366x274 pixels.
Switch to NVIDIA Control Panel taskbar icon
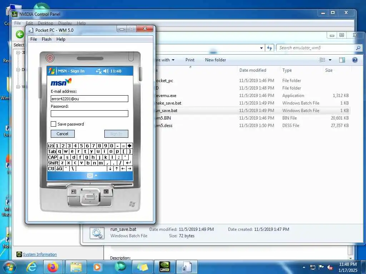pos(164,267)
